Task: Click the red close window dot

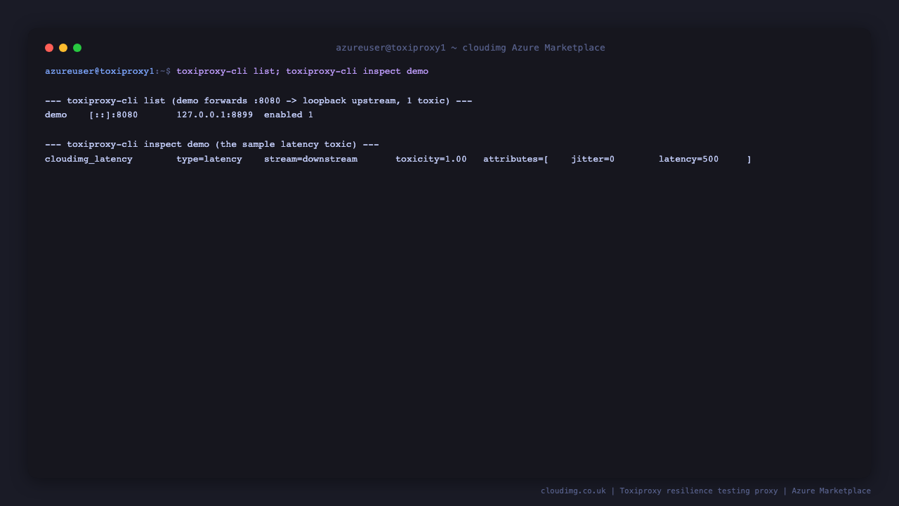Action: (x=49, y=48)
